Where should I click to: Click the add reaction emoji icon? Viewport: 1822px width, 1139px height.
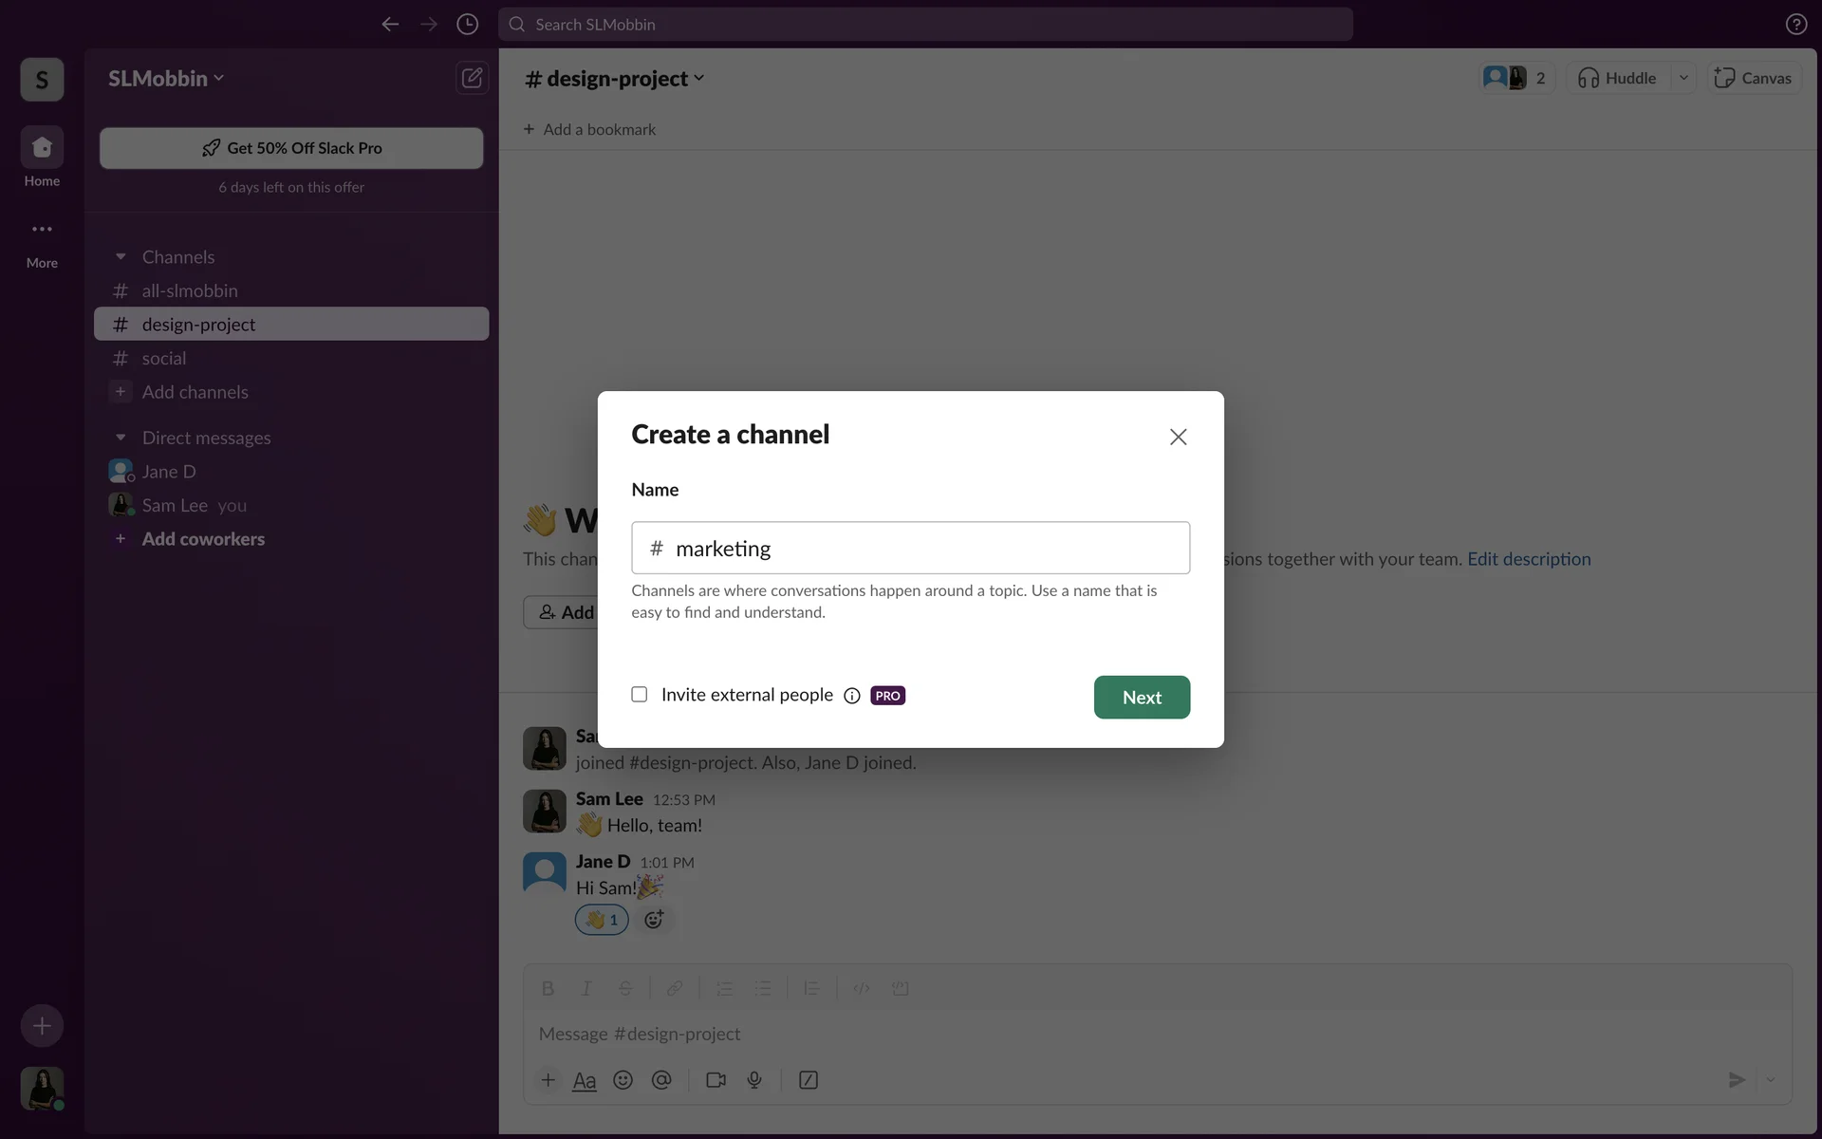point(654,920)
